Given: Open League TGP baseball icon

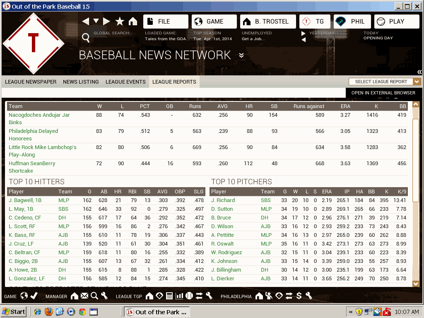Looking at the screenshot, I should click(x=189, y=296).
